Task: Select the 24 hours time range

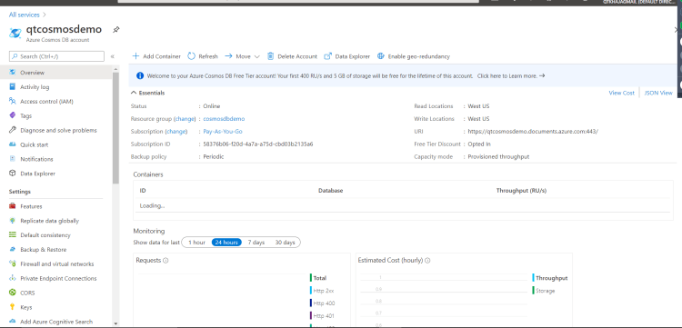Action: coord(226,243)
